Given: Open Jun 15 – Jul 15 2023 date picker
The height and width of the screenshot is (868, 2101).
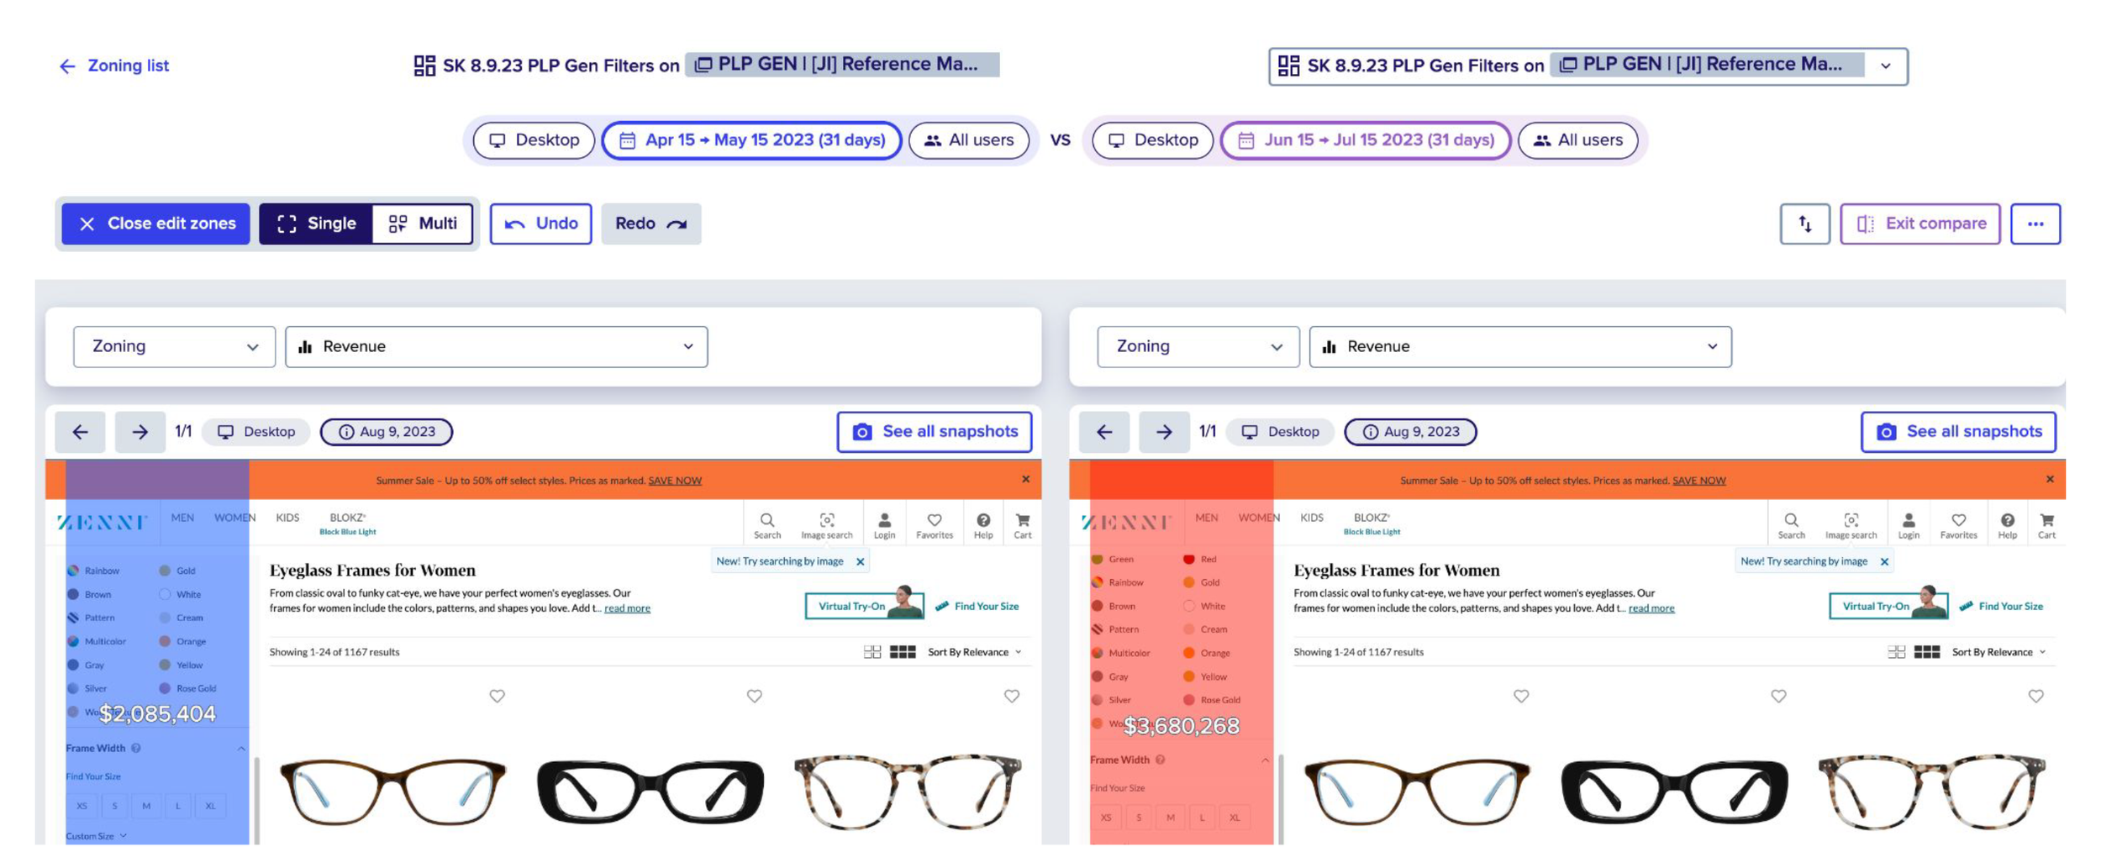Looking at the screenshot, I should coord(1366,140).
